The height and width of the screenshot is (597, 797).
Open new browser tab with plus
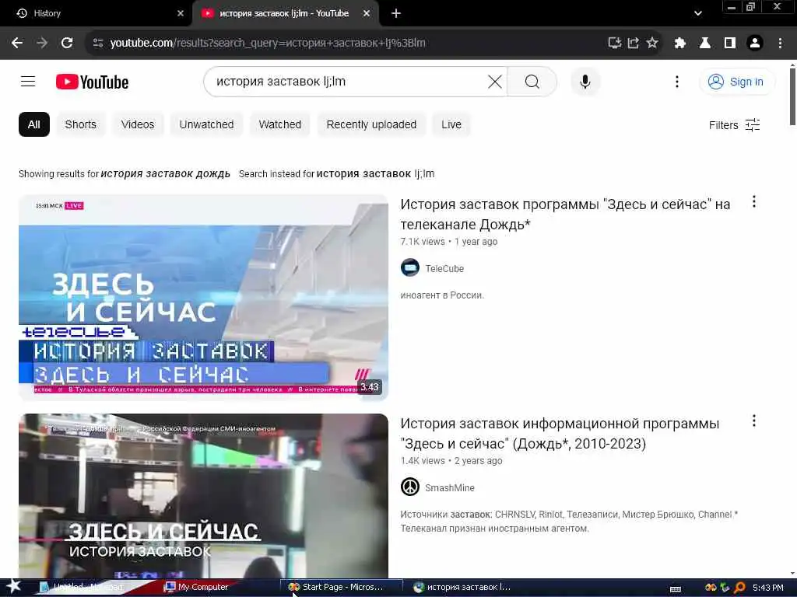(x=396, y=14)
